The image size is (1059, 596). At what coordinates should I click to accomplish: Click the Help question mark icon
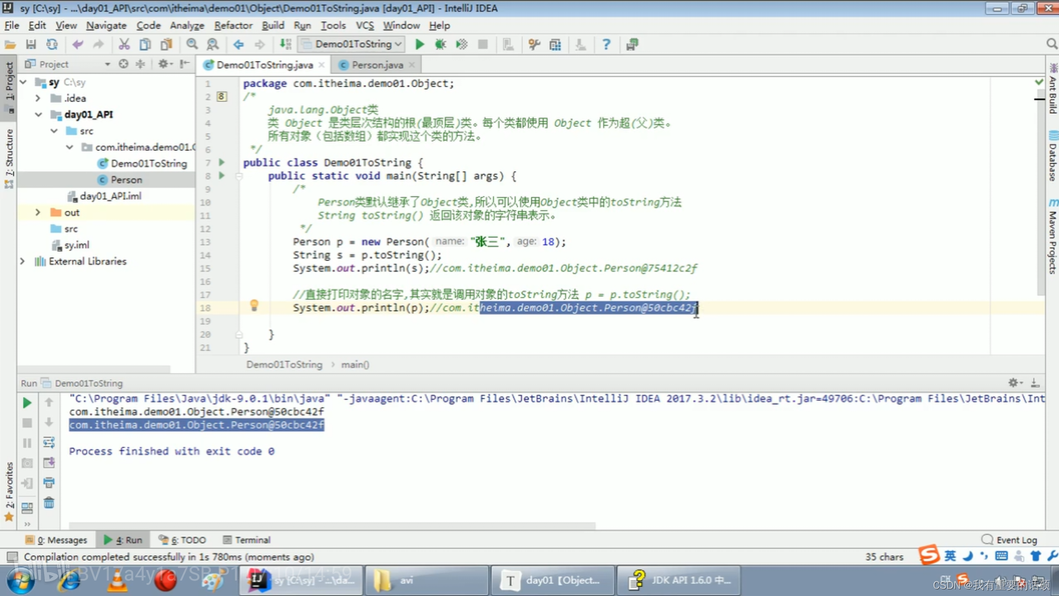pos(606,45)
